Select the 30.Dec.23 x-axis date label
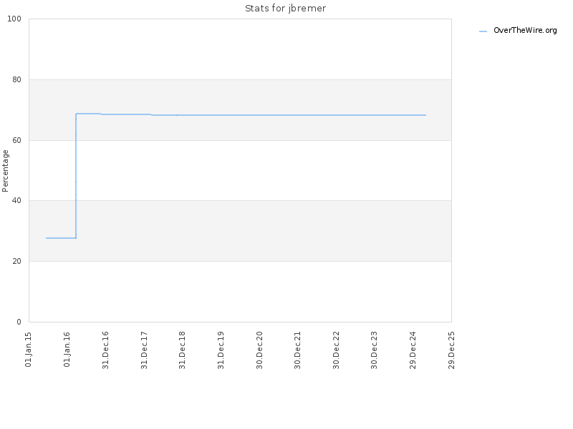The image size is (573, 429). coord(374,350)
